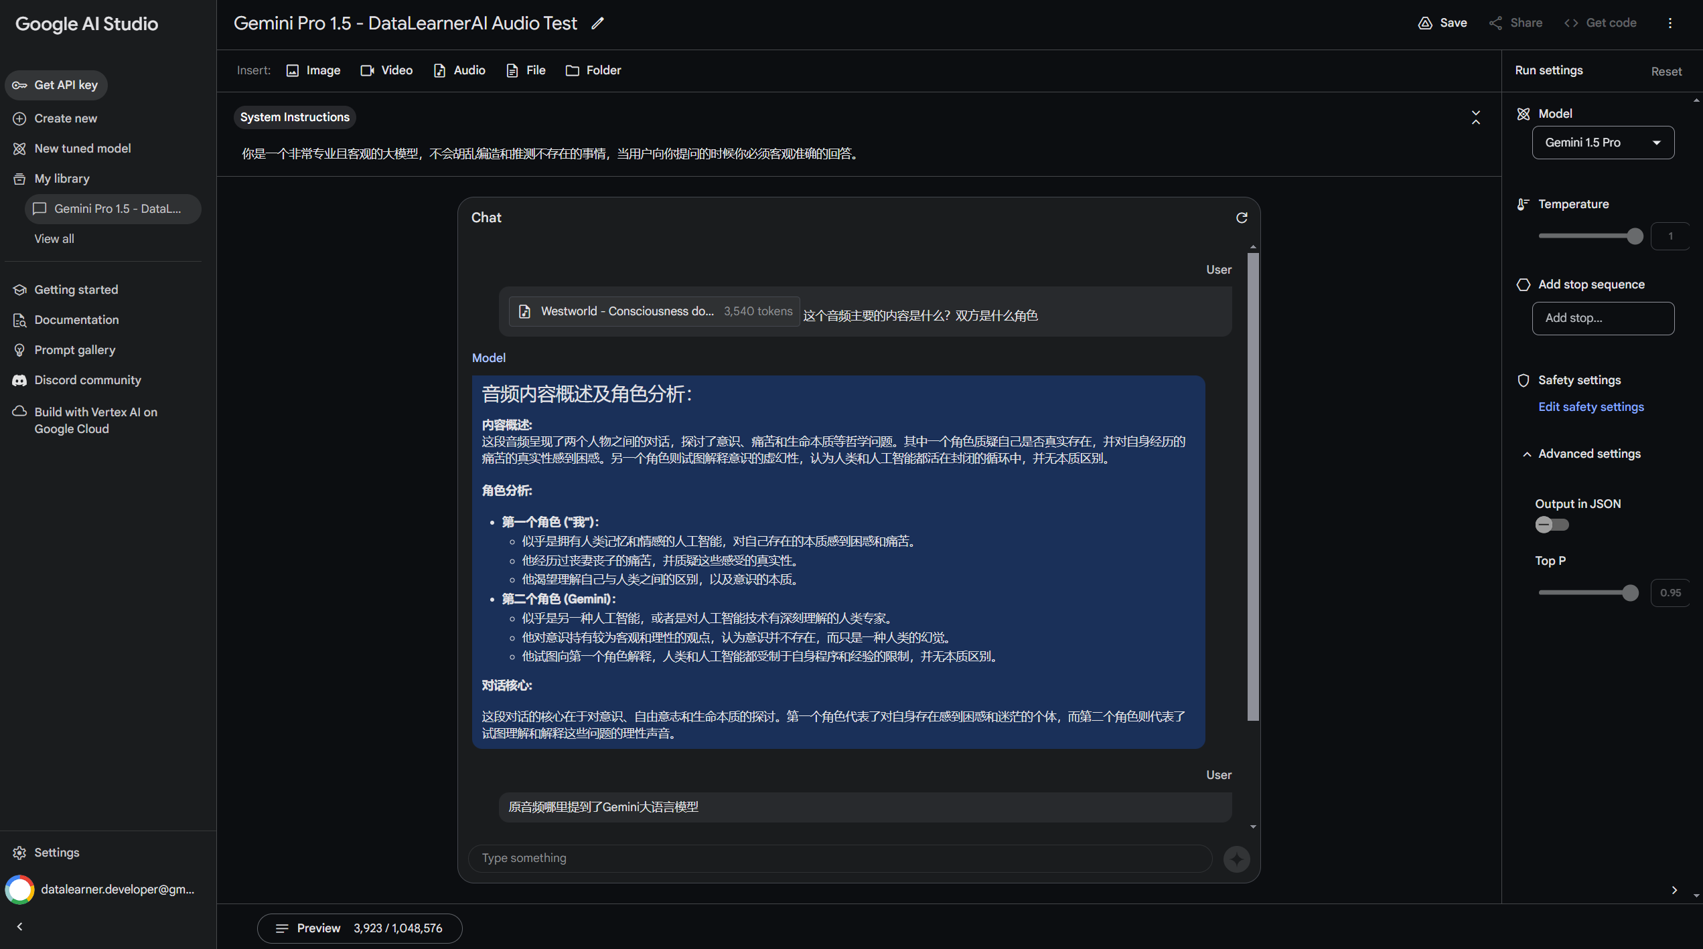Adjust the Top P slider

click(x=1588, y=593)
